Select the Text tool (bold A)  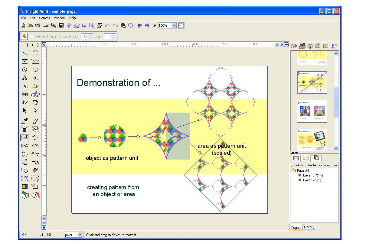tap(25, 78)
